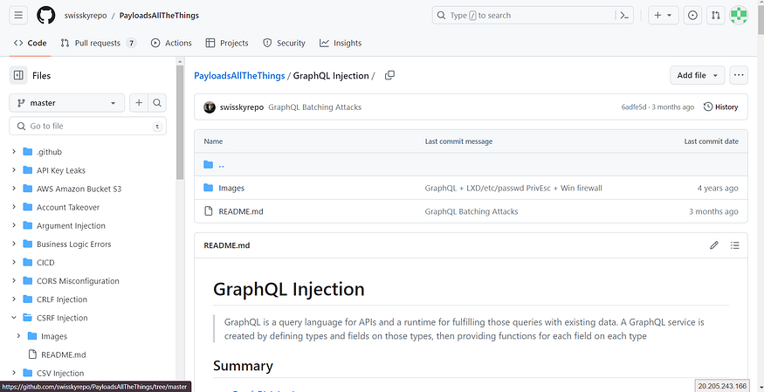This screenshot has width=764, height=392.
Task: Focus the Go to file field
Action: [87, 126]
